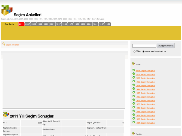Viewport: 182px width, 136px height.
Task: Click green check icon beside 1957 Seçim Sonuçları
Action: [134, 118]
